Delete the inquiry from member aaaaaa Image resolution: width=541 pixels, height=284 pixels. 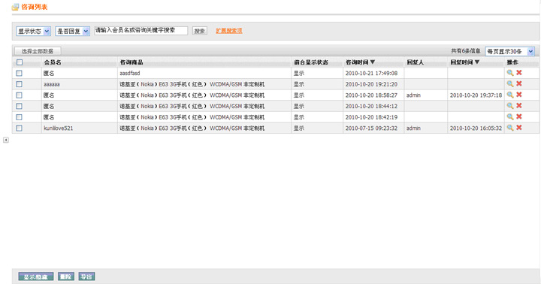pyautogui.click(x=519, y=84)
